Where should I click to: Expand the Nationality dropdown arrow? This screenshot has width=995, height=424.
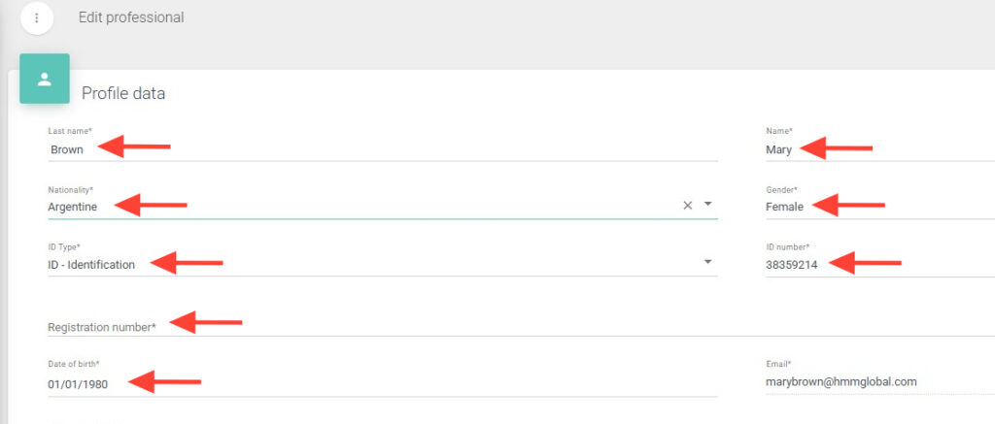(x=708, y=205)
